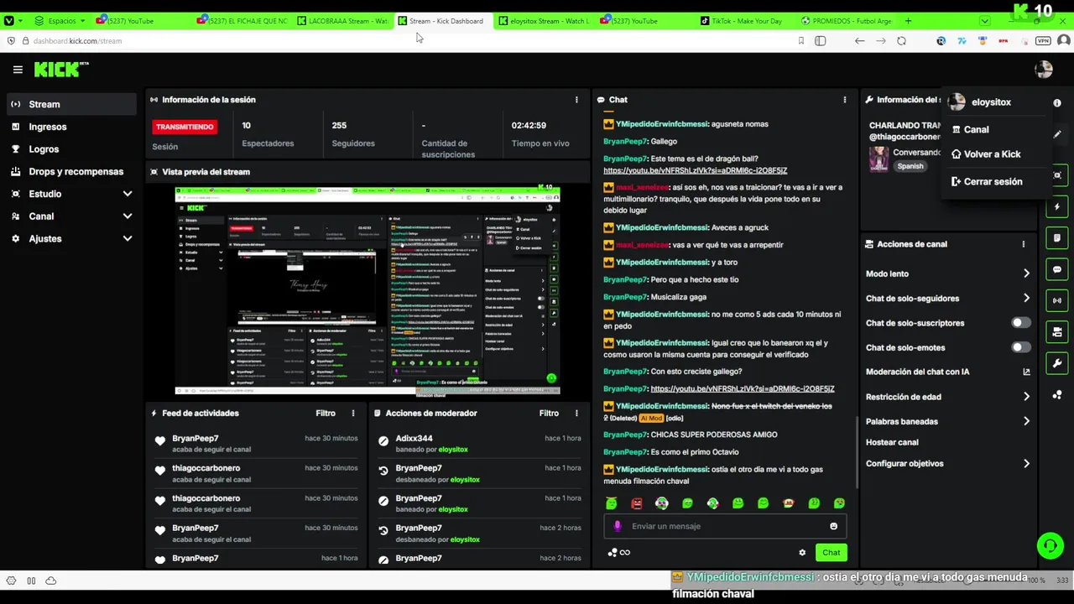1074x604 pixels.
Task: Click the document notes icon in the right sidebar
Action: coord(1057,238)
